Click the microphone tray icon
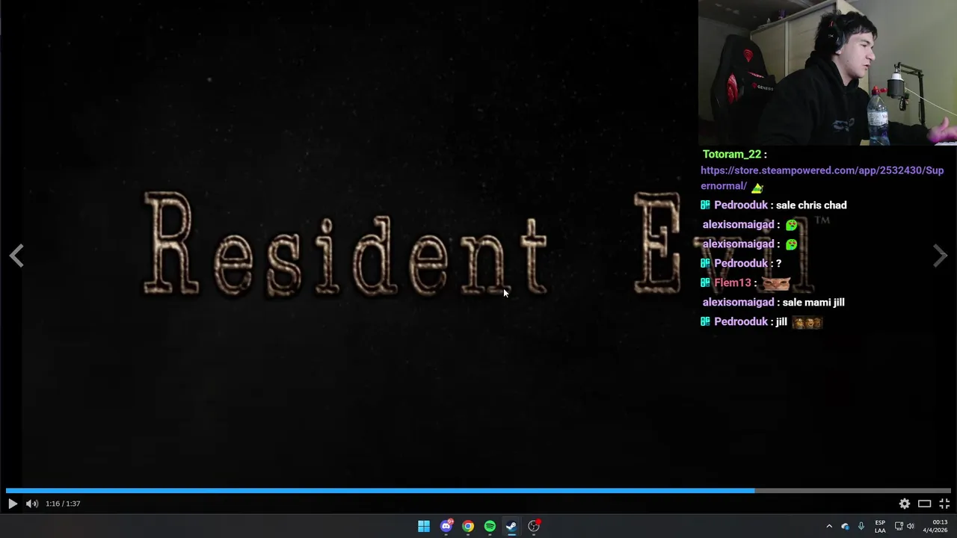The image size is (957, 538). (x=861, y=526)
